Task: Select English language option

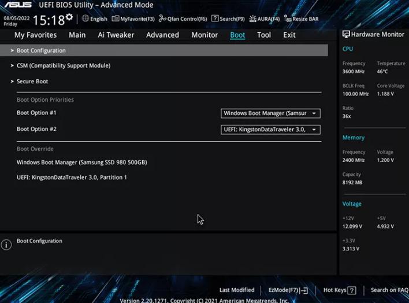Action: (99, 19)
